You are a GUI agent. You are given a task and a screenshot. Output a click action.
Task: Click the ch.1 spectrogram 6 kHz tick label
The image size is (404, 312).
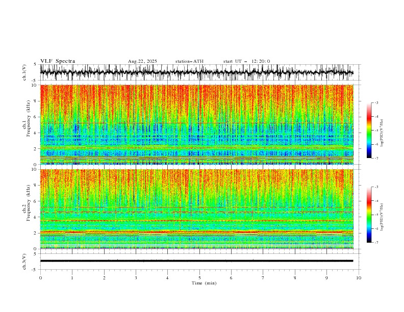tap(36, 117)
